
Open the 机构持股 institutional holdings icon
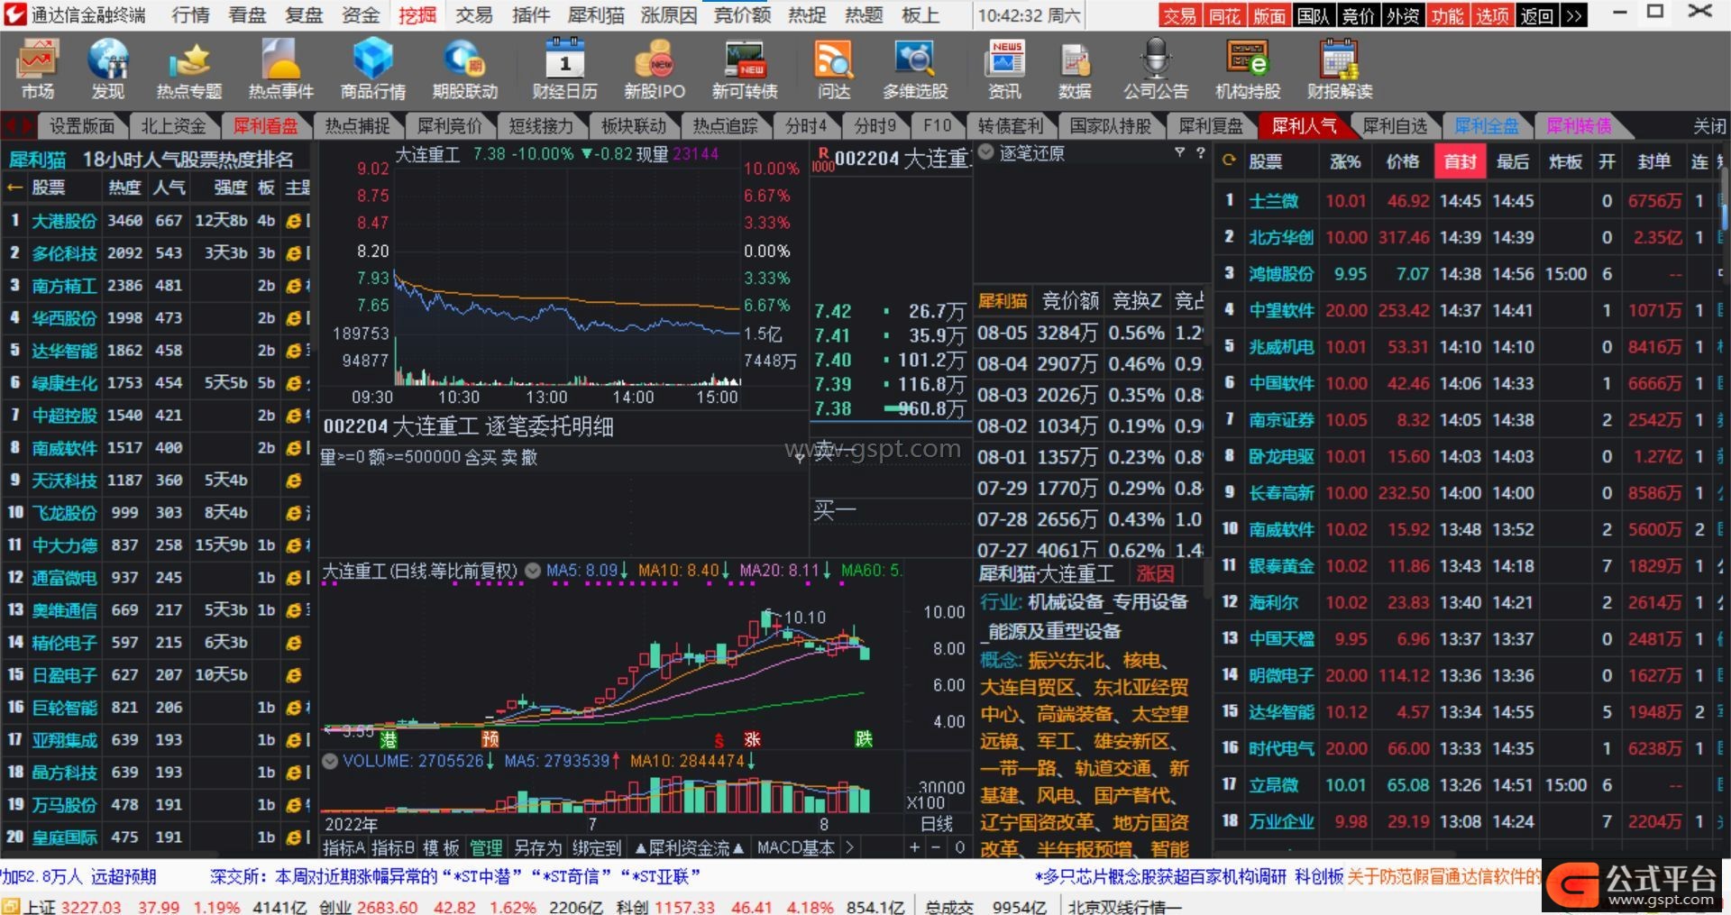click(x=1248, y=69)
